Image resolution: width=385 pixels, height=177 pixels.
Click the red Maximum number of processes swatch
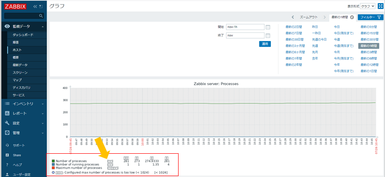coord(53,168)
